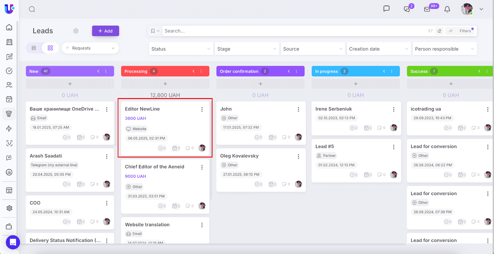Open the contacts icon in sidebar
Screen dimensions: 494x254
point(9,85)
